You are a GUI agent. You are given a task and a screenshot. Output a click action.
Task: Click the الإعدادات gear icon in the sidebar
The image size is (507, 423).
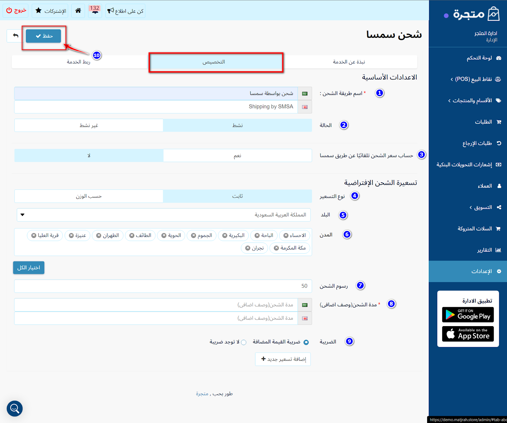[x=499, y=271]
